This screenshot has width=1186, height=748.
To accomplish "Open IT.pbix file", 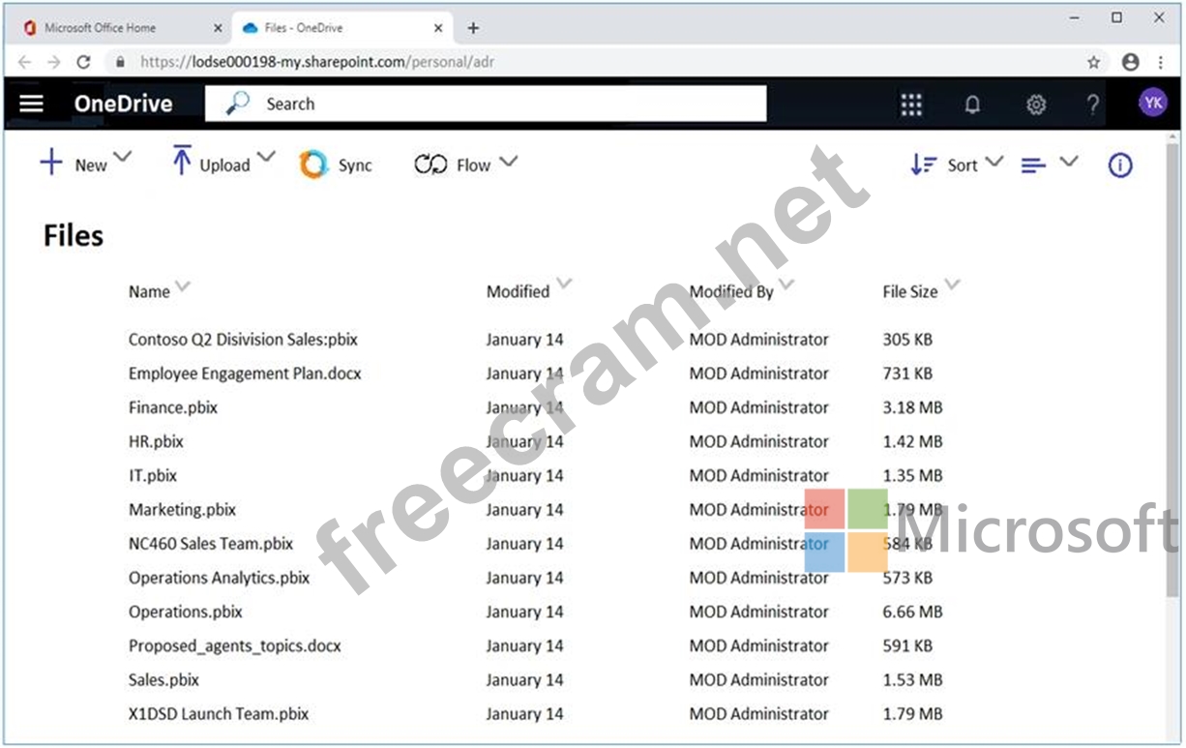I will pos(153,475).
